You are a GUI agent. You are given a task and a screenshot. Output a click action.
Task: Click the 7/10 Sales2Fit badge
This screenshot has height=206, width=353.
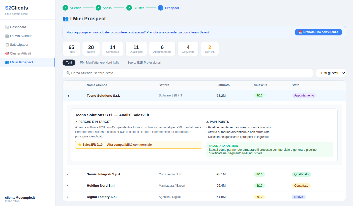pyautogui.click(x=259, y=197)
